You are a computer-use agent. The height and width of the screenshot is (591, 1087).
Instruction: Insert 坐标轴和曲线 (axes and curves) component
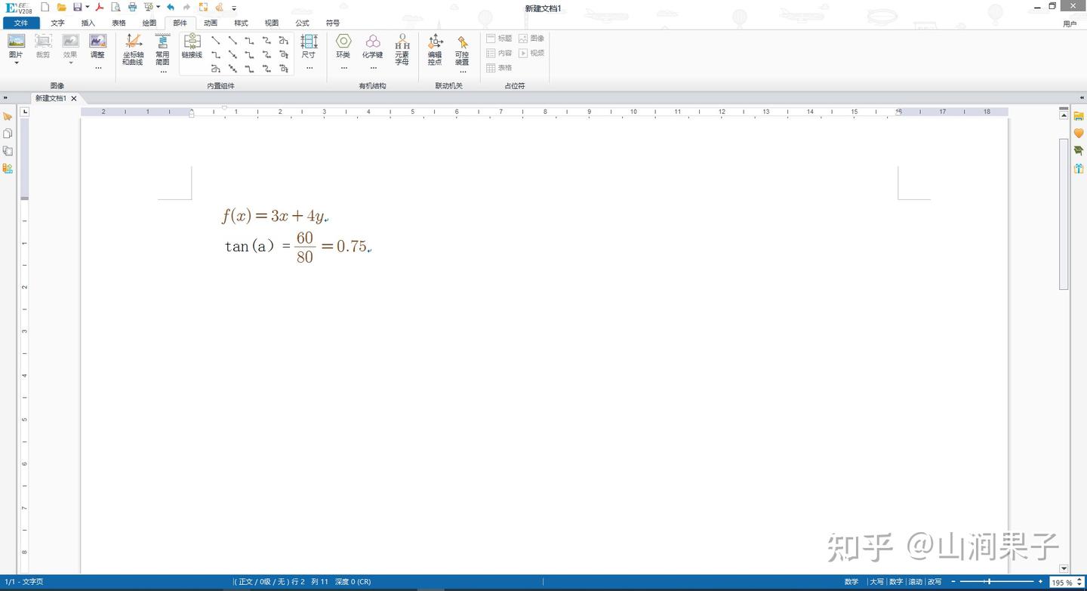(133, 49)
